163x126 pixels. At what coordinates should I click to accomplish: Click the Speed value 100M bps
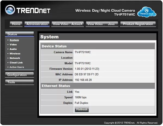(x=81, y=97)
